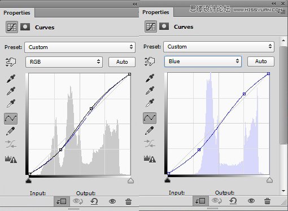Pick white point eyedropper in right panel
Viewport: 288px width, 211px height.
(x=150, y=103)
